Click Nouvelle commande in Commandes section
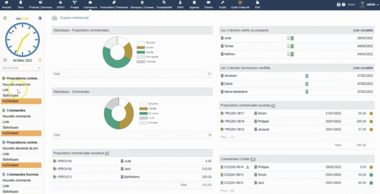The height and width of the screenshot is (194, 380). 16,116
